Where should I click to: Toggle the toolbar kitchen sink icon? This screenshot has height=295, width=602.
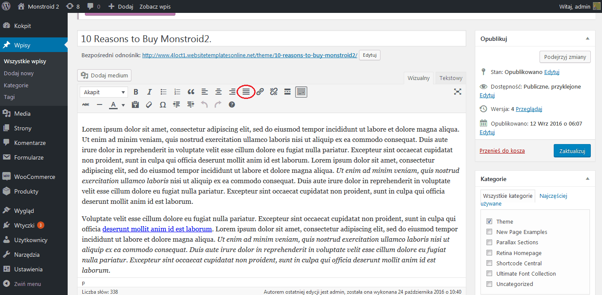(x=301, y=92)
